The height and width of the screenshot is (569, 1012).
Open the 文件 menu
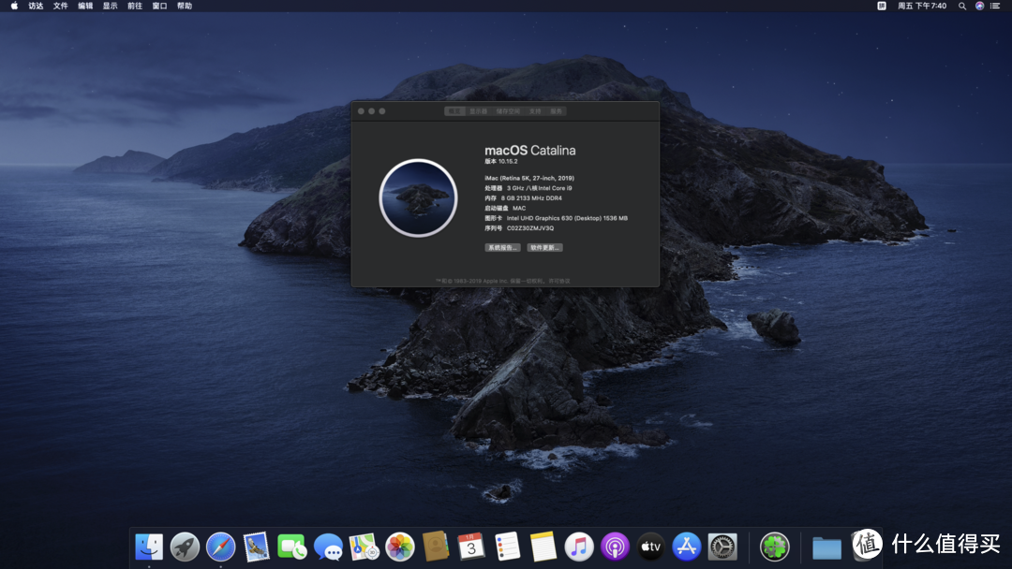point(61,6)
